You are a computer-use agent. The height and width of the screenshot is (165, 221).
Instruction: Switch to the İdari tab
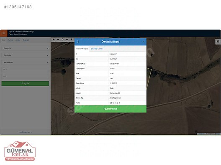tap(4, 40)
